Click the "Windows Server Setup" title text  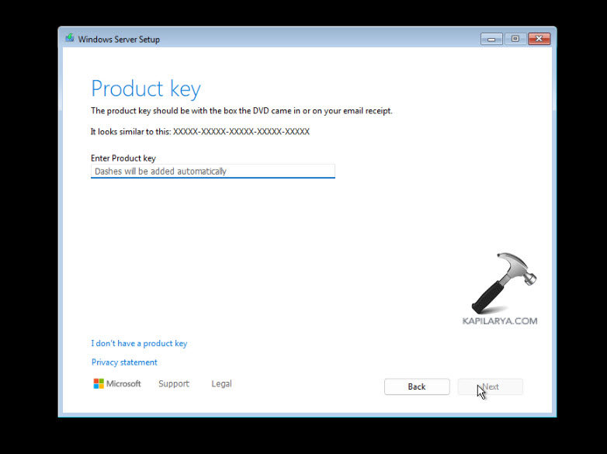[x=119, y=40]
